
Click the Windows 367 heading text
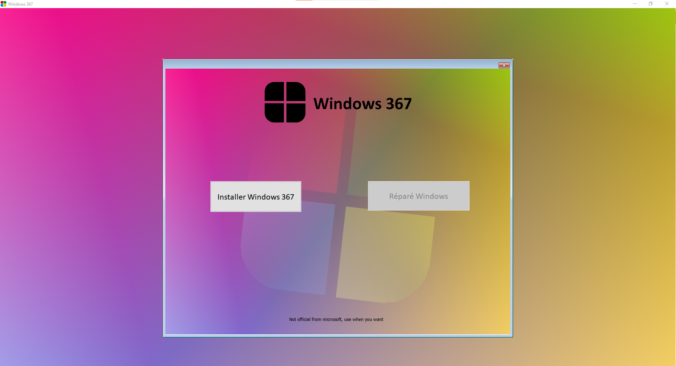point(362,103)
